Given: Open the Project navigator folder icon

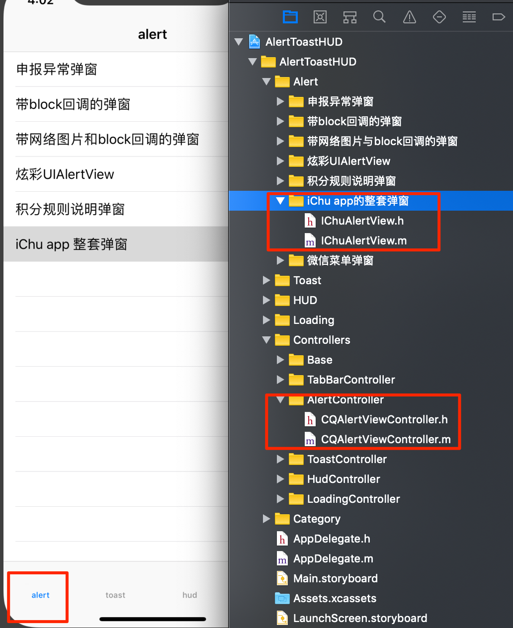Looking at the screenshot, I should pos(290,17).
